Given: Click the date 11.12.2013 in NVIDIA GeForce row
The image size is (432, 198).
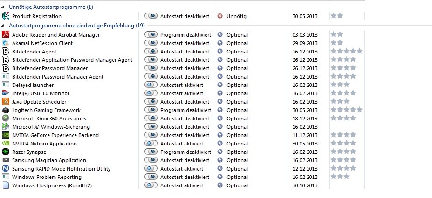Looking at the screenshot, I should tap(305, 135).
